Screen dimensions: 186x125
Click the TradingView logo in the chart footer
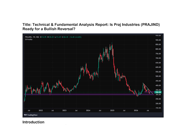click(31, 115)
